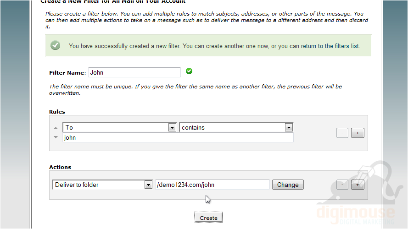Screen dimensions: 408x229
Task: Click the 'contains' dropdown arrow
Action: point(289,127)
